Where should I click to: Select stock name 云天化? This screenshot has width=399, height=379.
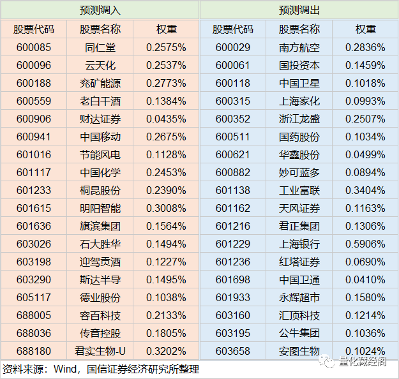(x=100, y=65)
